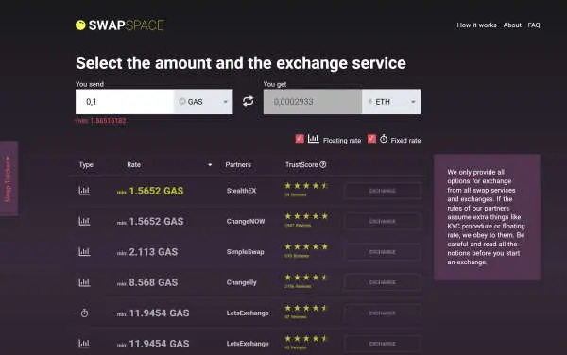Swap the send and get currencies
The width and height of the screenshot is (567, 355).
(x=248, y=101)
